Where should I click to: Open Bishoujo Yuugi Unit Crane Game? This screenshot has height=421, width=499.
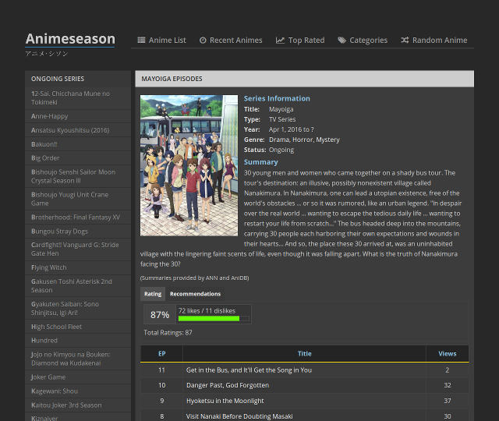(x=78, y=199)
